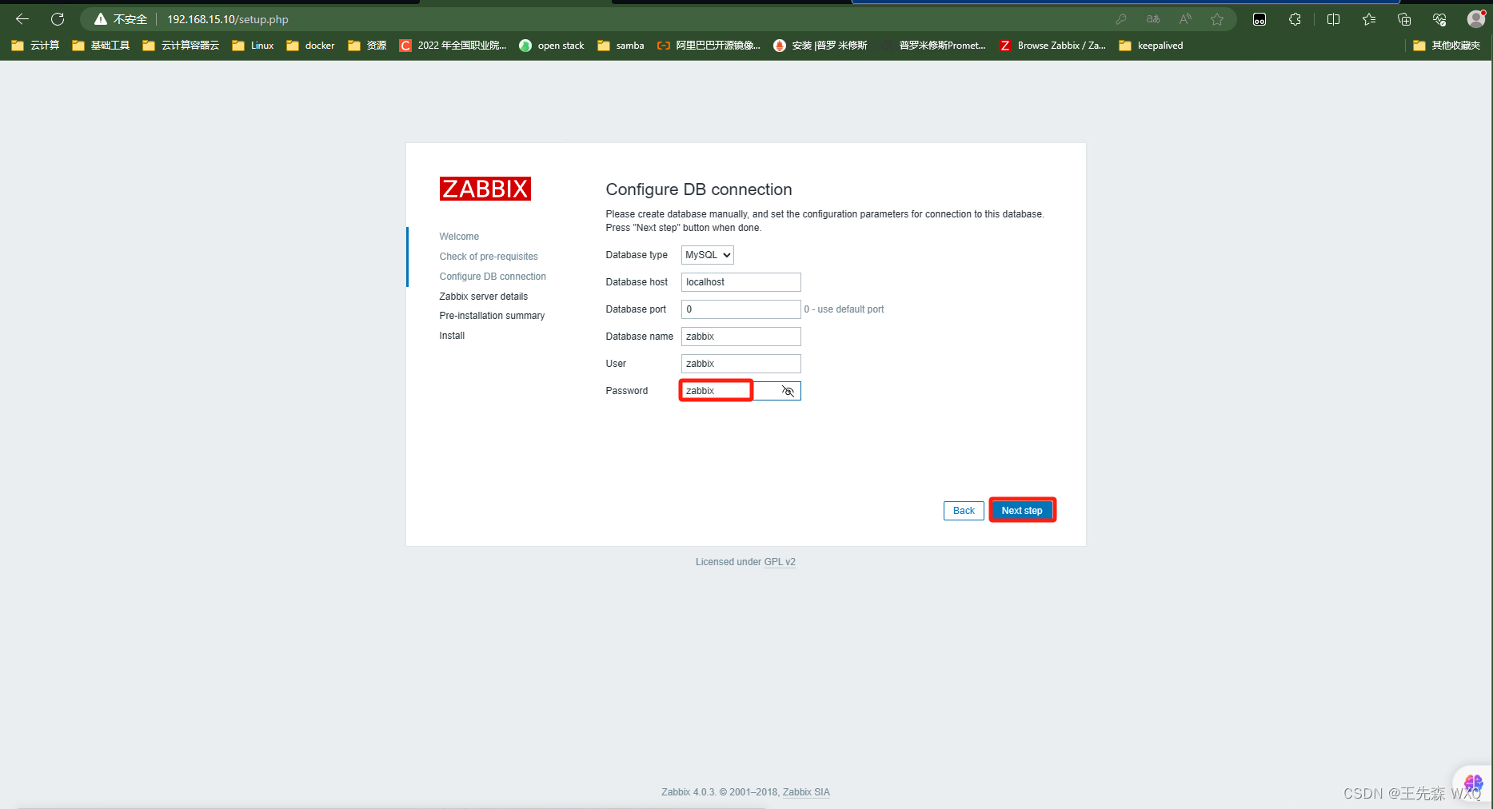Open the favorites list icon
1493x809 pixels.
[1369, 19]
